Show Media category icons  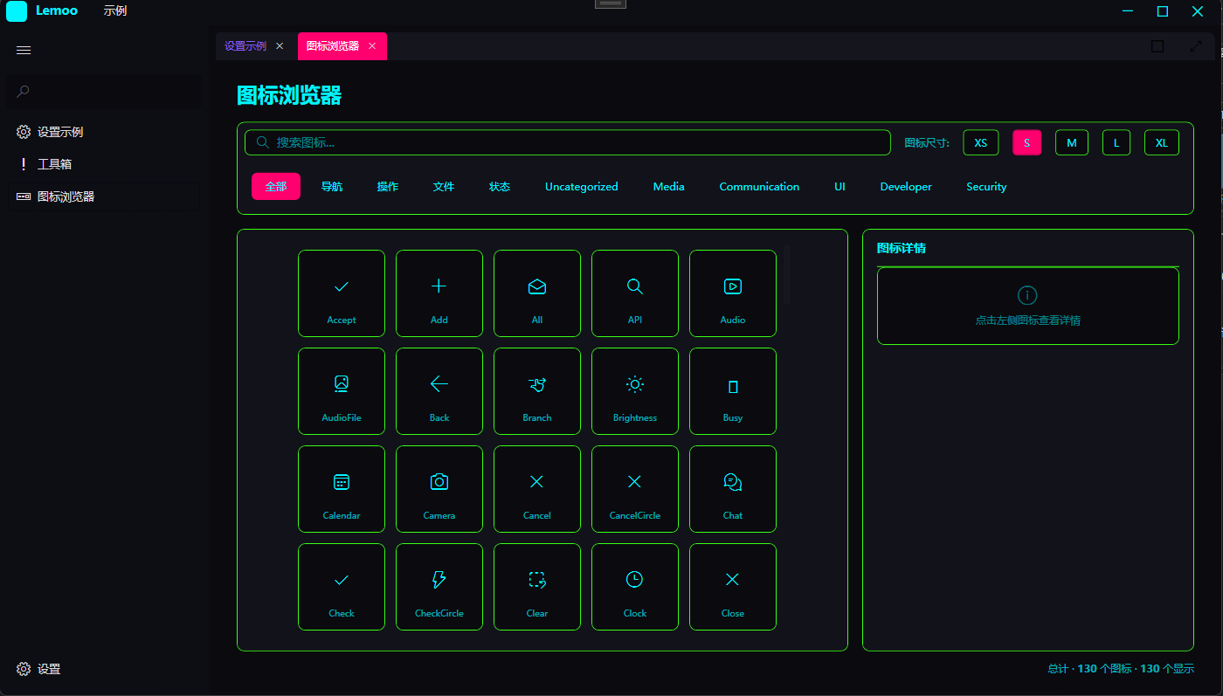coord(669,186)
